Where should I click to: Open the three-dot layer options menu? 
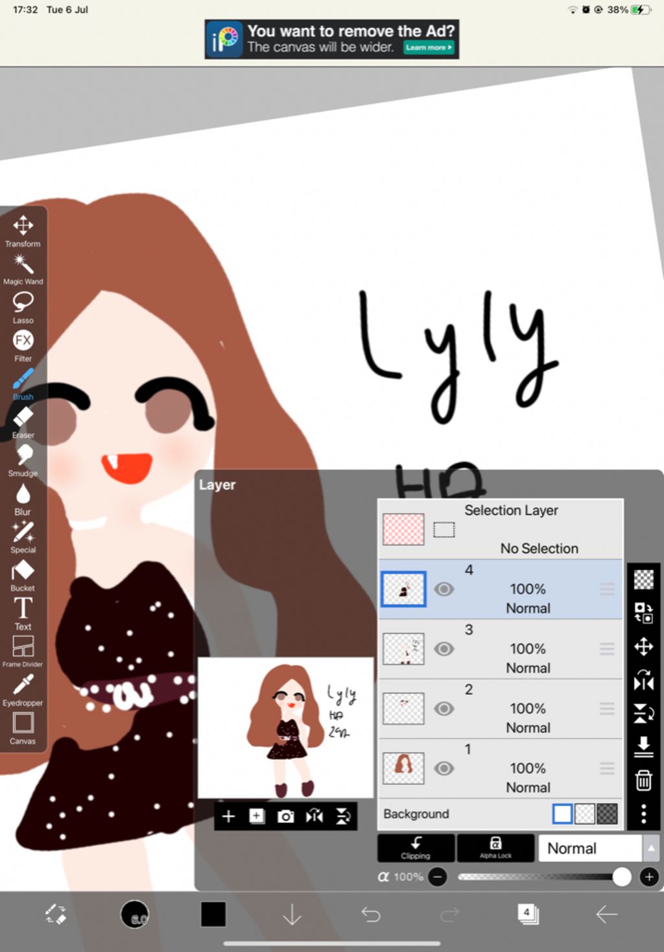click(643, 814)
